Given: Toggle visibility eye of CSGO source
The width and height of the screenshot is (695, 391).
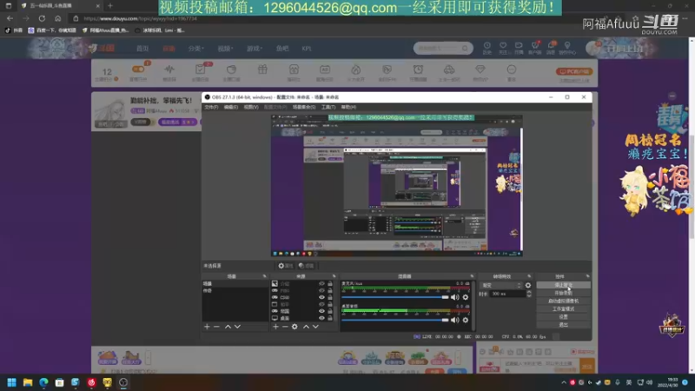Looking at the screenshot, I should [x=321, y=297].
